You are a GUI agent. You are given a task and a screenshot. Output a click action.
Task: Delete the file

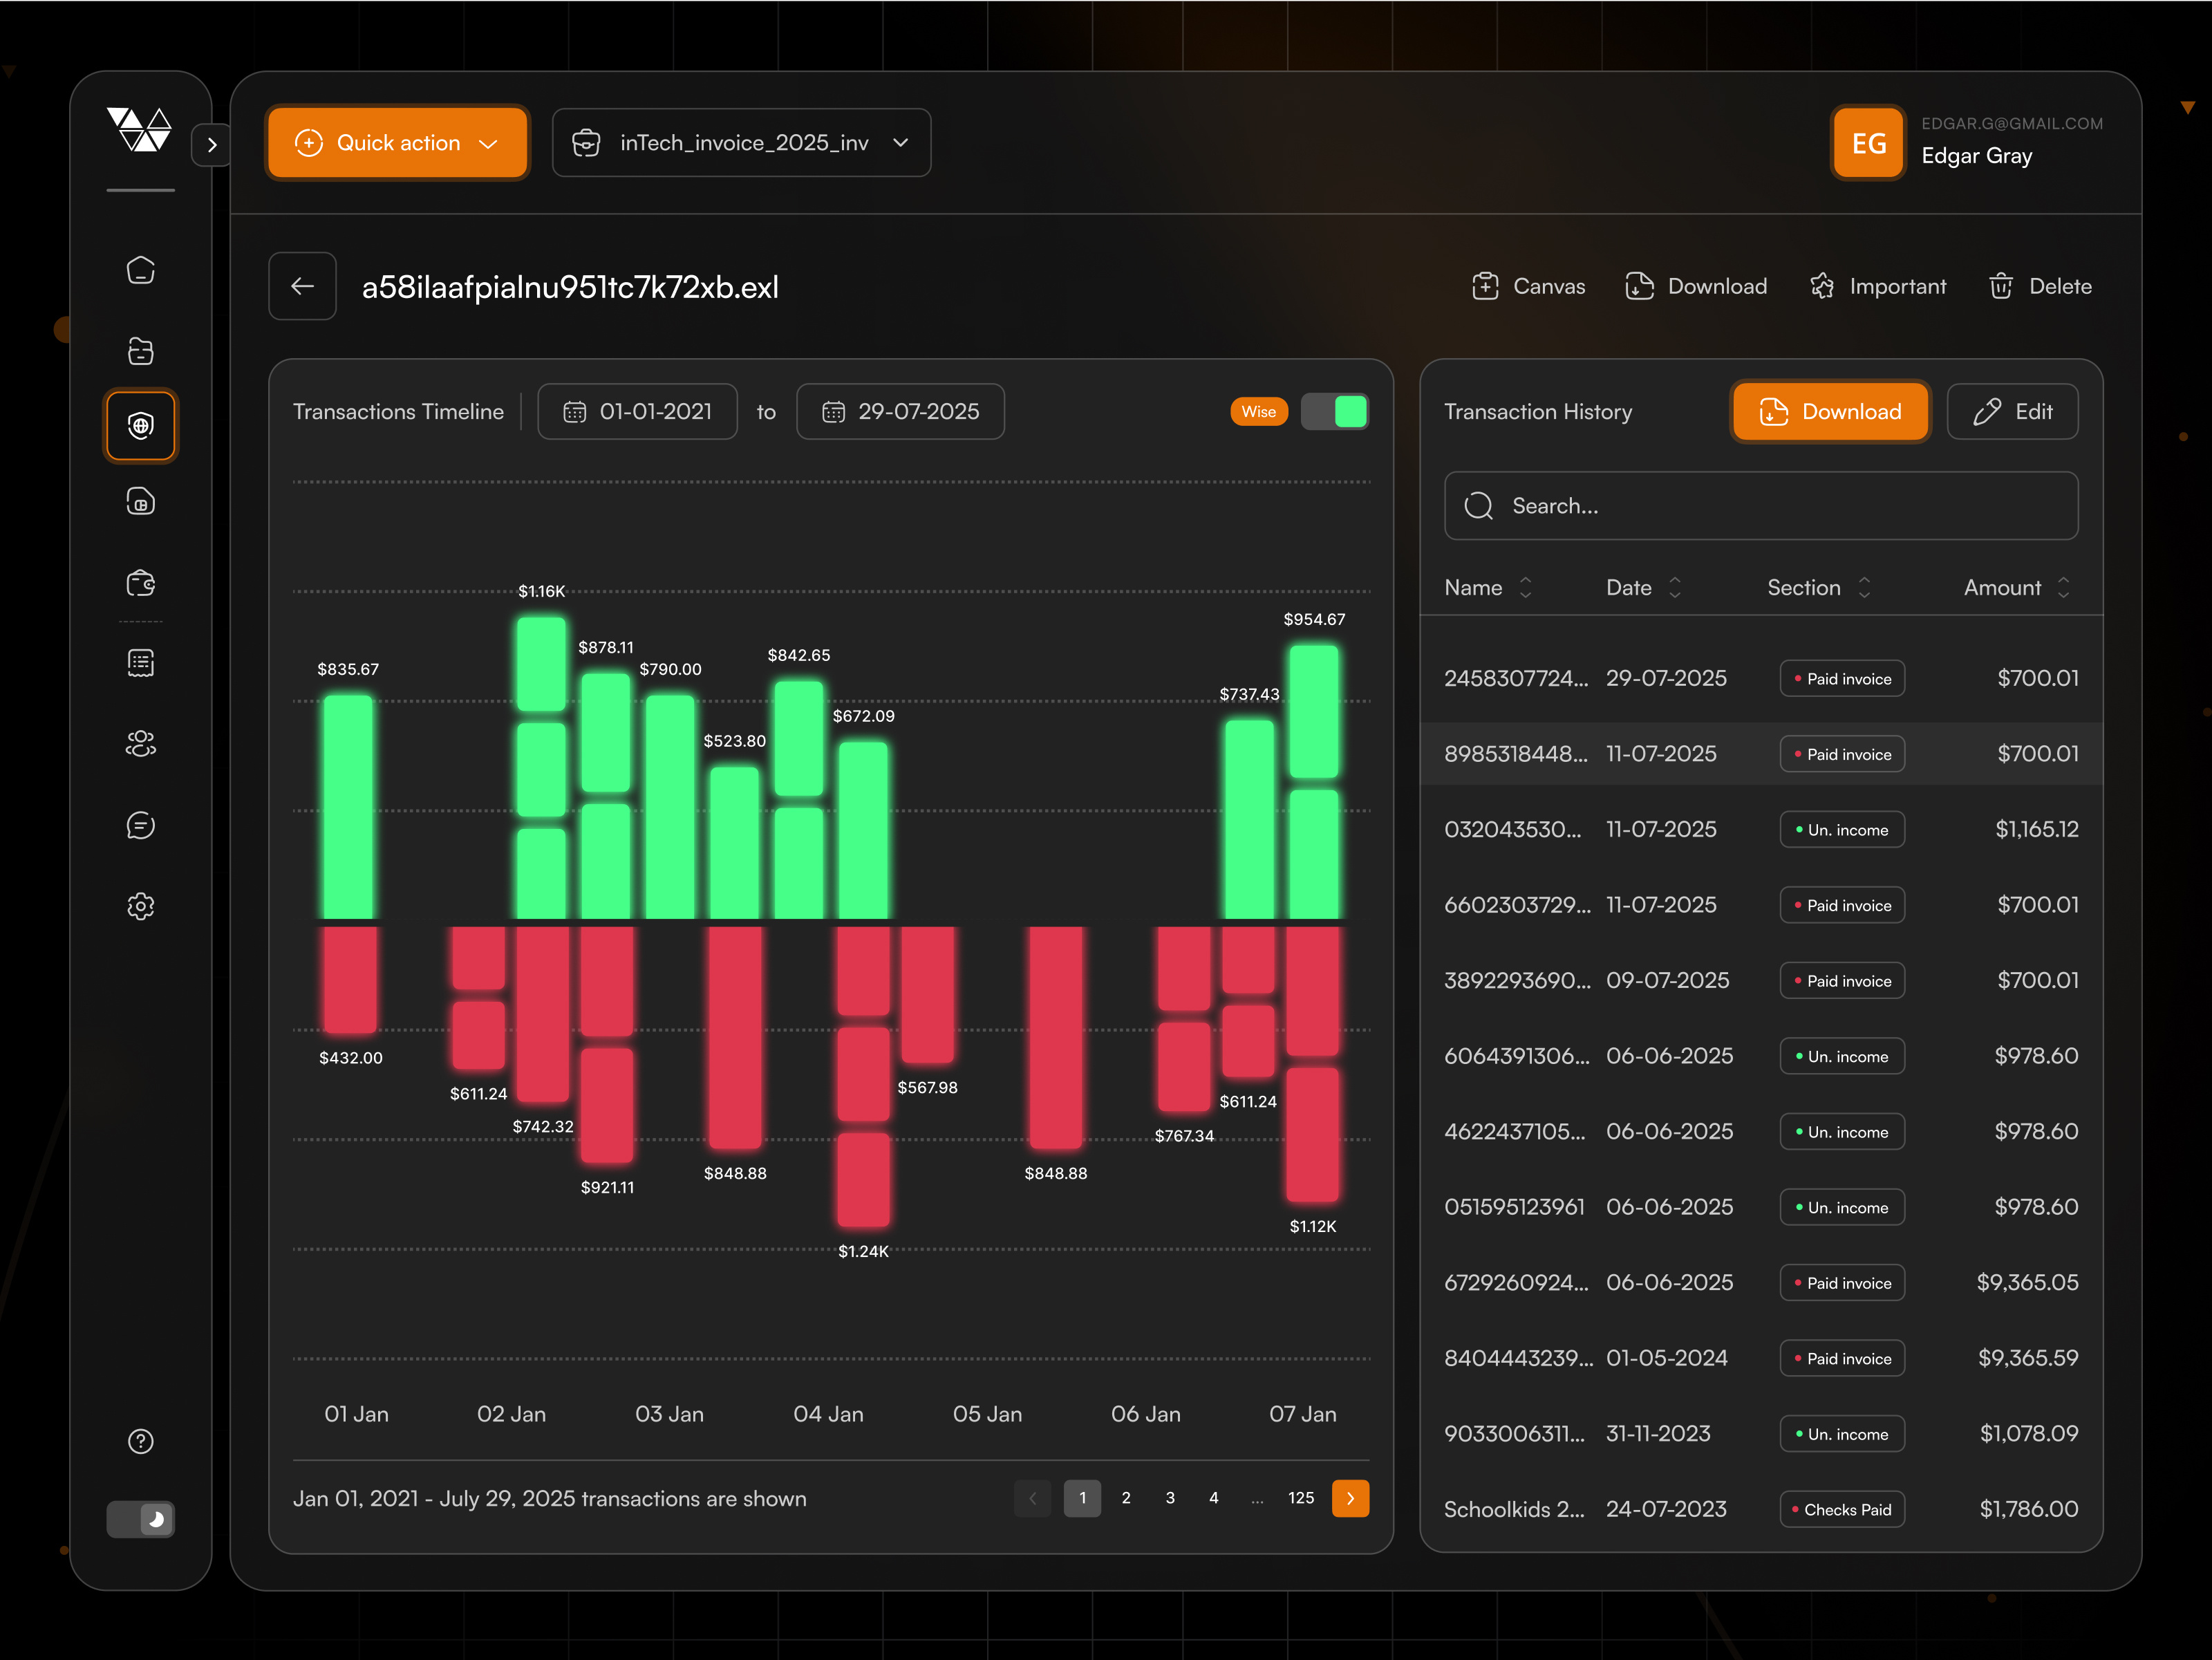point(2040,286)
